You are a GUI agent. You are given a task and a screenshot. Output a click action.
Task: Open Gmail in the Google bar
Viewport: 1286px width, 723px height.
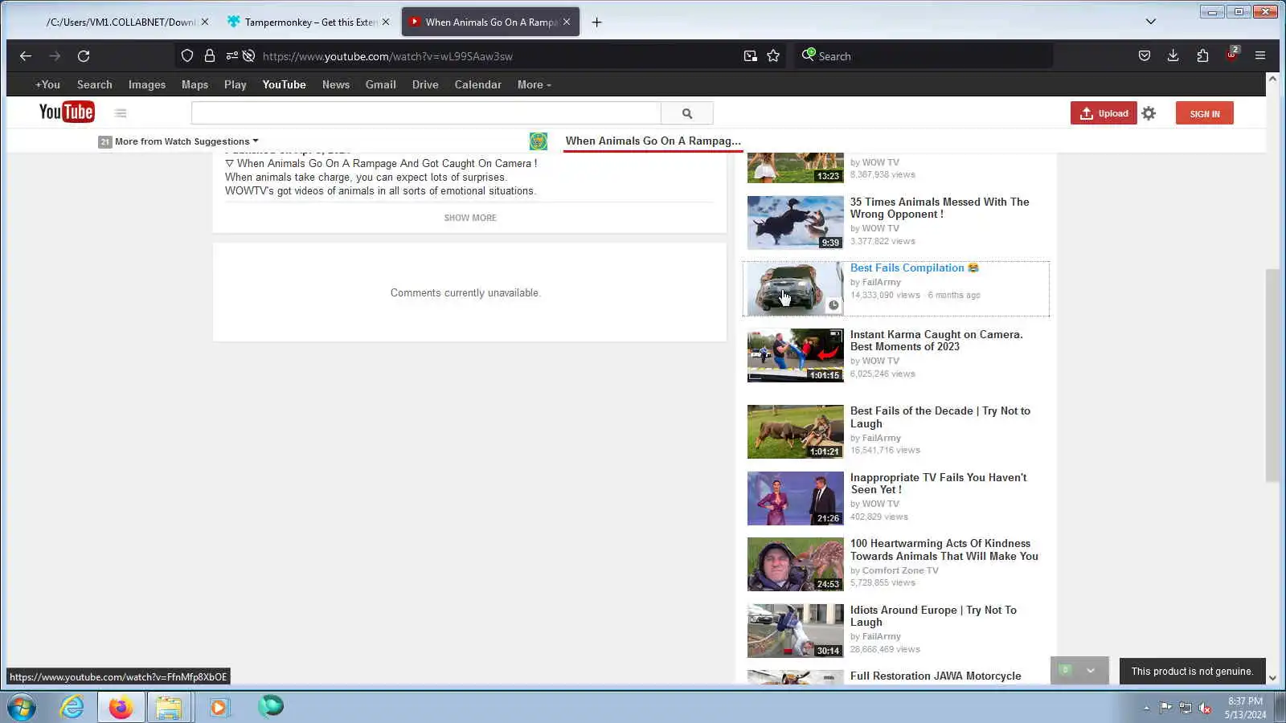coord(380,85)
